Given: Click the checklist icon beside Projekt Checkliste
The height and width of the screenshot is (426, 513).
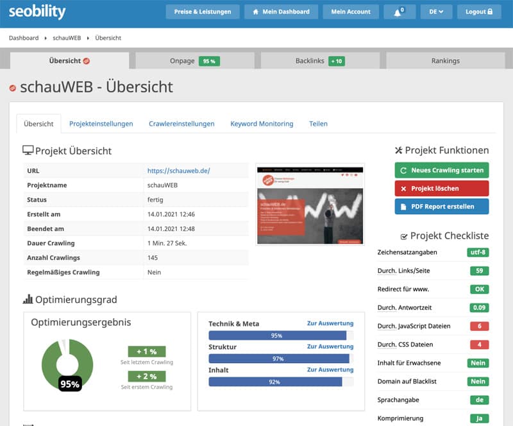Looking at the screenshot, I should [x=404, y=236].
